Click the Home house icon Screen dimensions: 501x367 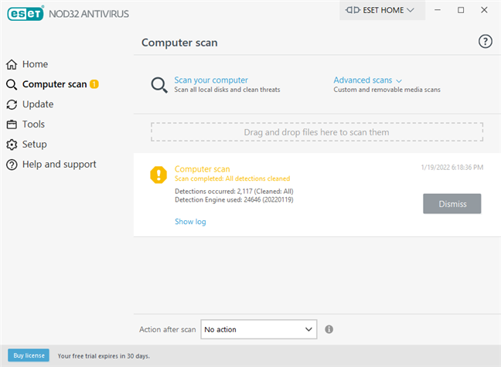12,64
